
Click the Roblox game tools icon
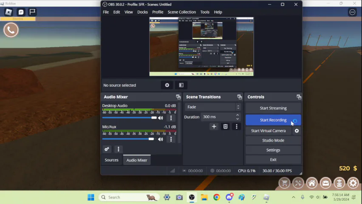[298, 183]
